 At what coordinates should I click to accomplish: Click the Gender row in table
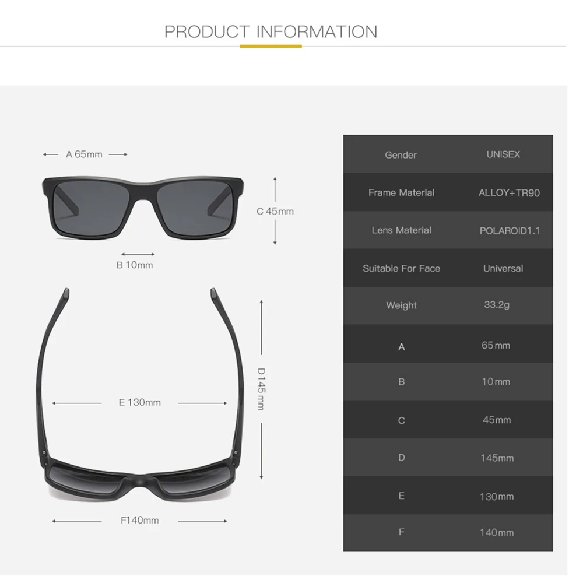coord(448,154)
